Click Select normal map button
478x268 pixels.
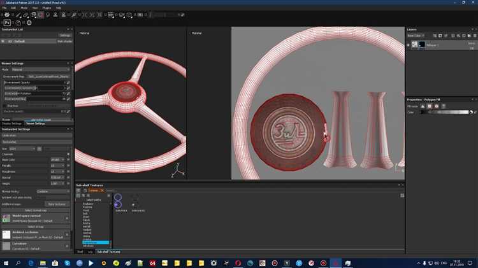click(x=36, y=211)
